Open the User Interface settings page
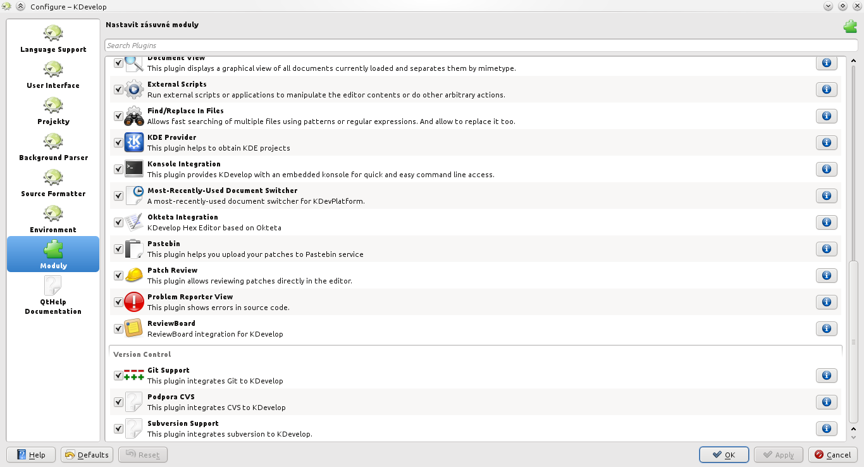Viewport: 864px width, 467px height. [53, 75]
